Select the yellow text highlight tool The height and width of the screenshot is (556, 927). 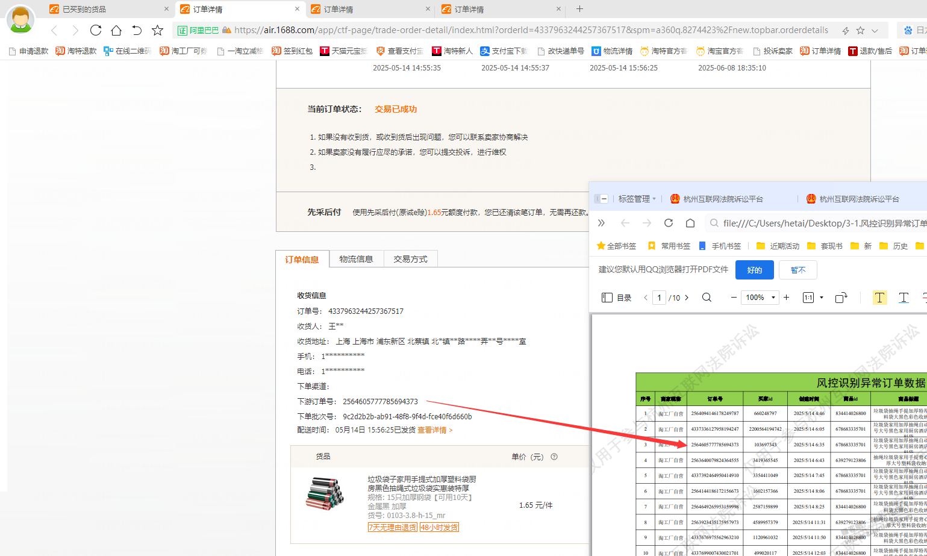(879, 298)
